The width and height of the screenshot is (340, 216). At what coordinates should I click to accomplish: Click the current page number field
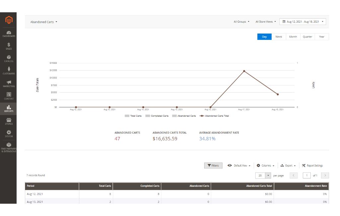[306, 175]
